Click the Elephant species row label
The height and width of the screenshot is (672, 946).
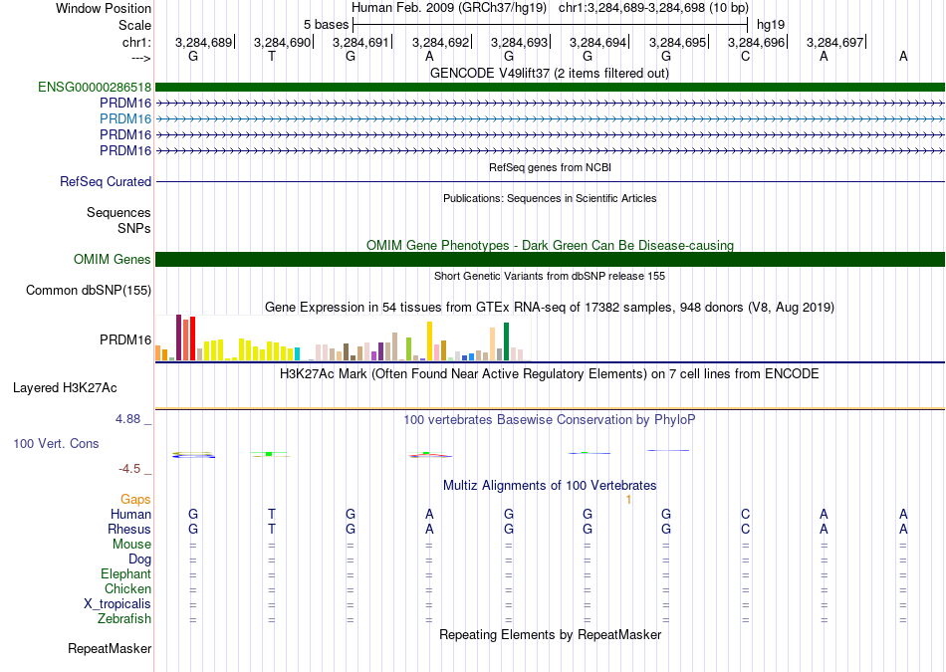pyautogui.click(x=126, y=574)
